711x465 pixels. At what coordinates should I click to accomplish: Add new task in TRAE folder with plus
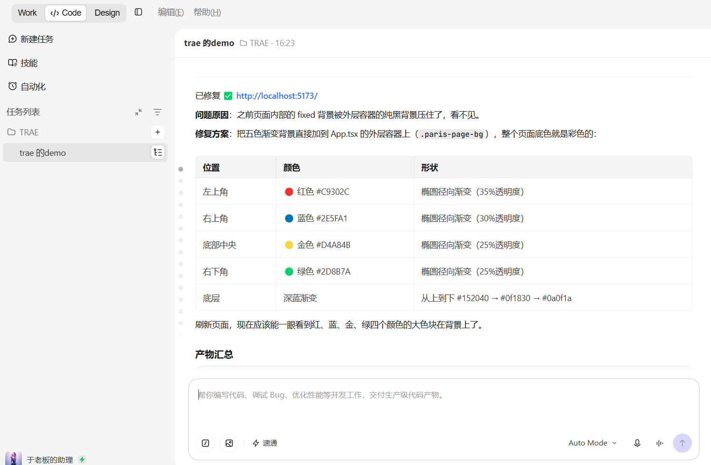click(x=158, y=132)
